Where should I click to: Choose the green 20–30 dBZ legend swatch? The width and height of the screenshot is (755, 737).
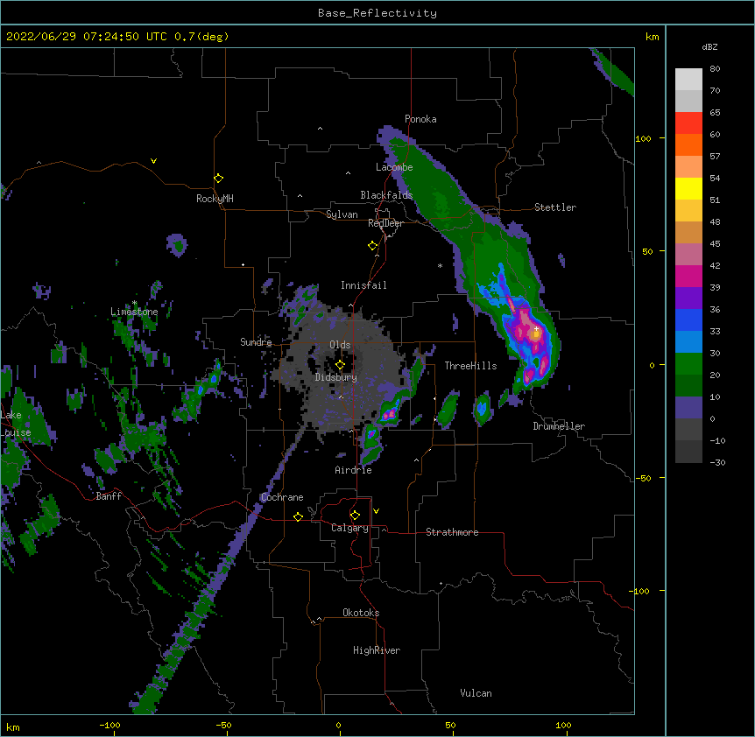(x=688, y=364)
